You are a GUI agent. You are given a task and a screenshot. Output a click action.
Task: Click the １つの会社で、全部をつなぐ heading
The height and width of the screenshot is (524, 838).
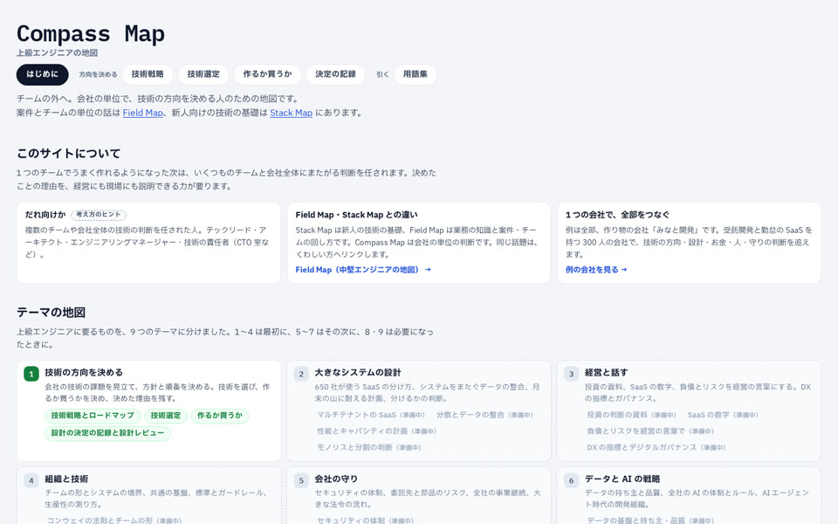pos(617,215)
